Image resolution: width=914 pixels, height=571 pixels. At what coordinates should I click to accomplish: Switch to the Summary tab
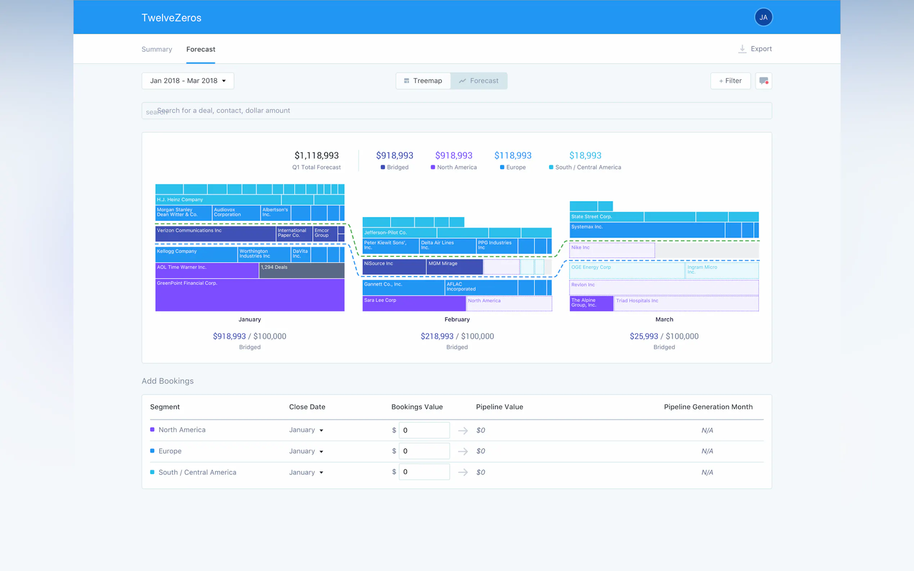point(157,50)
